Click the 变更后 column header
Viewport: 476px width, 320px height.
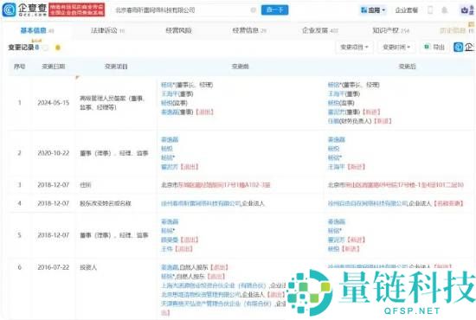click(x=407, y=67)
